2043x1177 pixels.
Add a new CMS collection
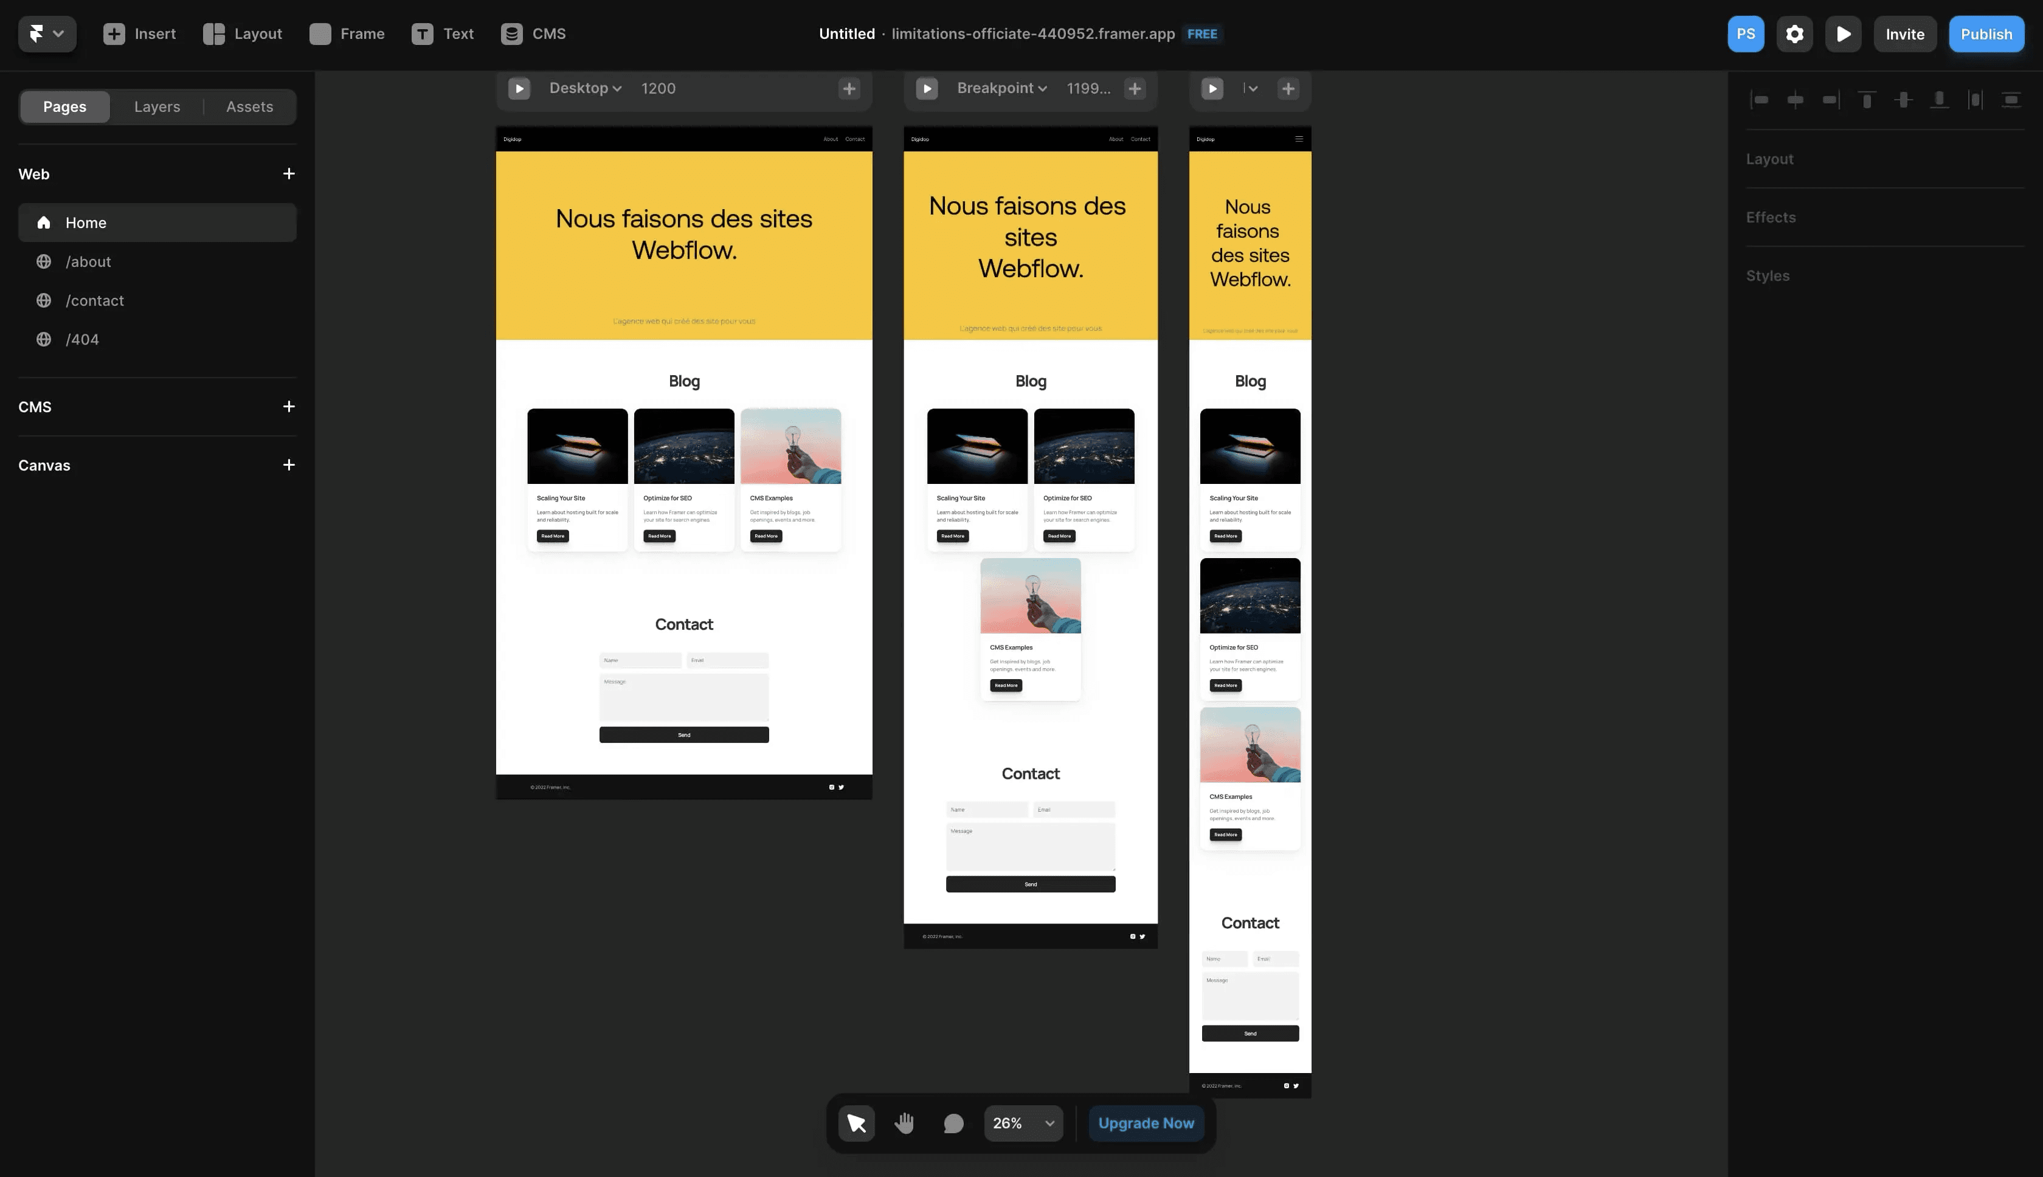pyautogui.click(x=289, y=407)
